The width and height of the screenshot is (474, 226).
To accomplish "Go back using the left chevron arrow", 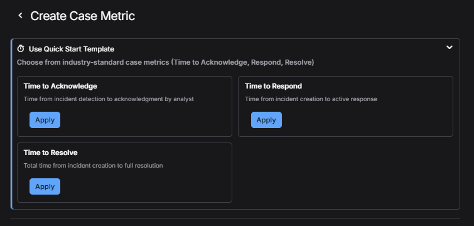I will pyautogui.click(x=20, y=16).
